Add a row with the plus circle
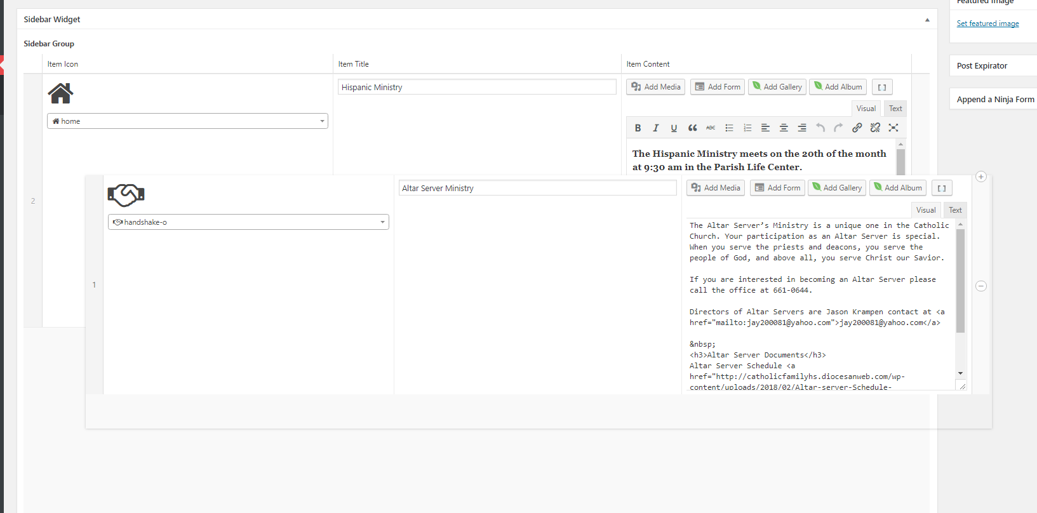The image size is (1037, 513). tap(981, 177)
